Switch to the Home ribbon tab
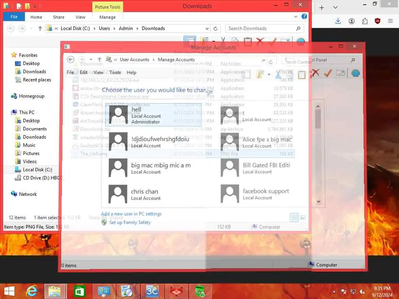This screenshot has width=399, height=299. 36,17
